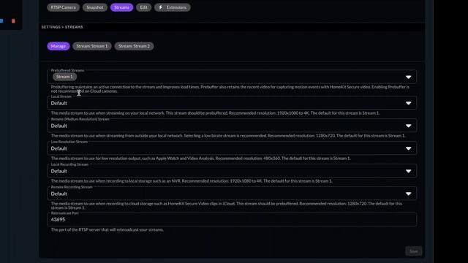Screen dimensions: 468x263
Task: Click the red icon in left panel
Action: (x=13, y=21)
